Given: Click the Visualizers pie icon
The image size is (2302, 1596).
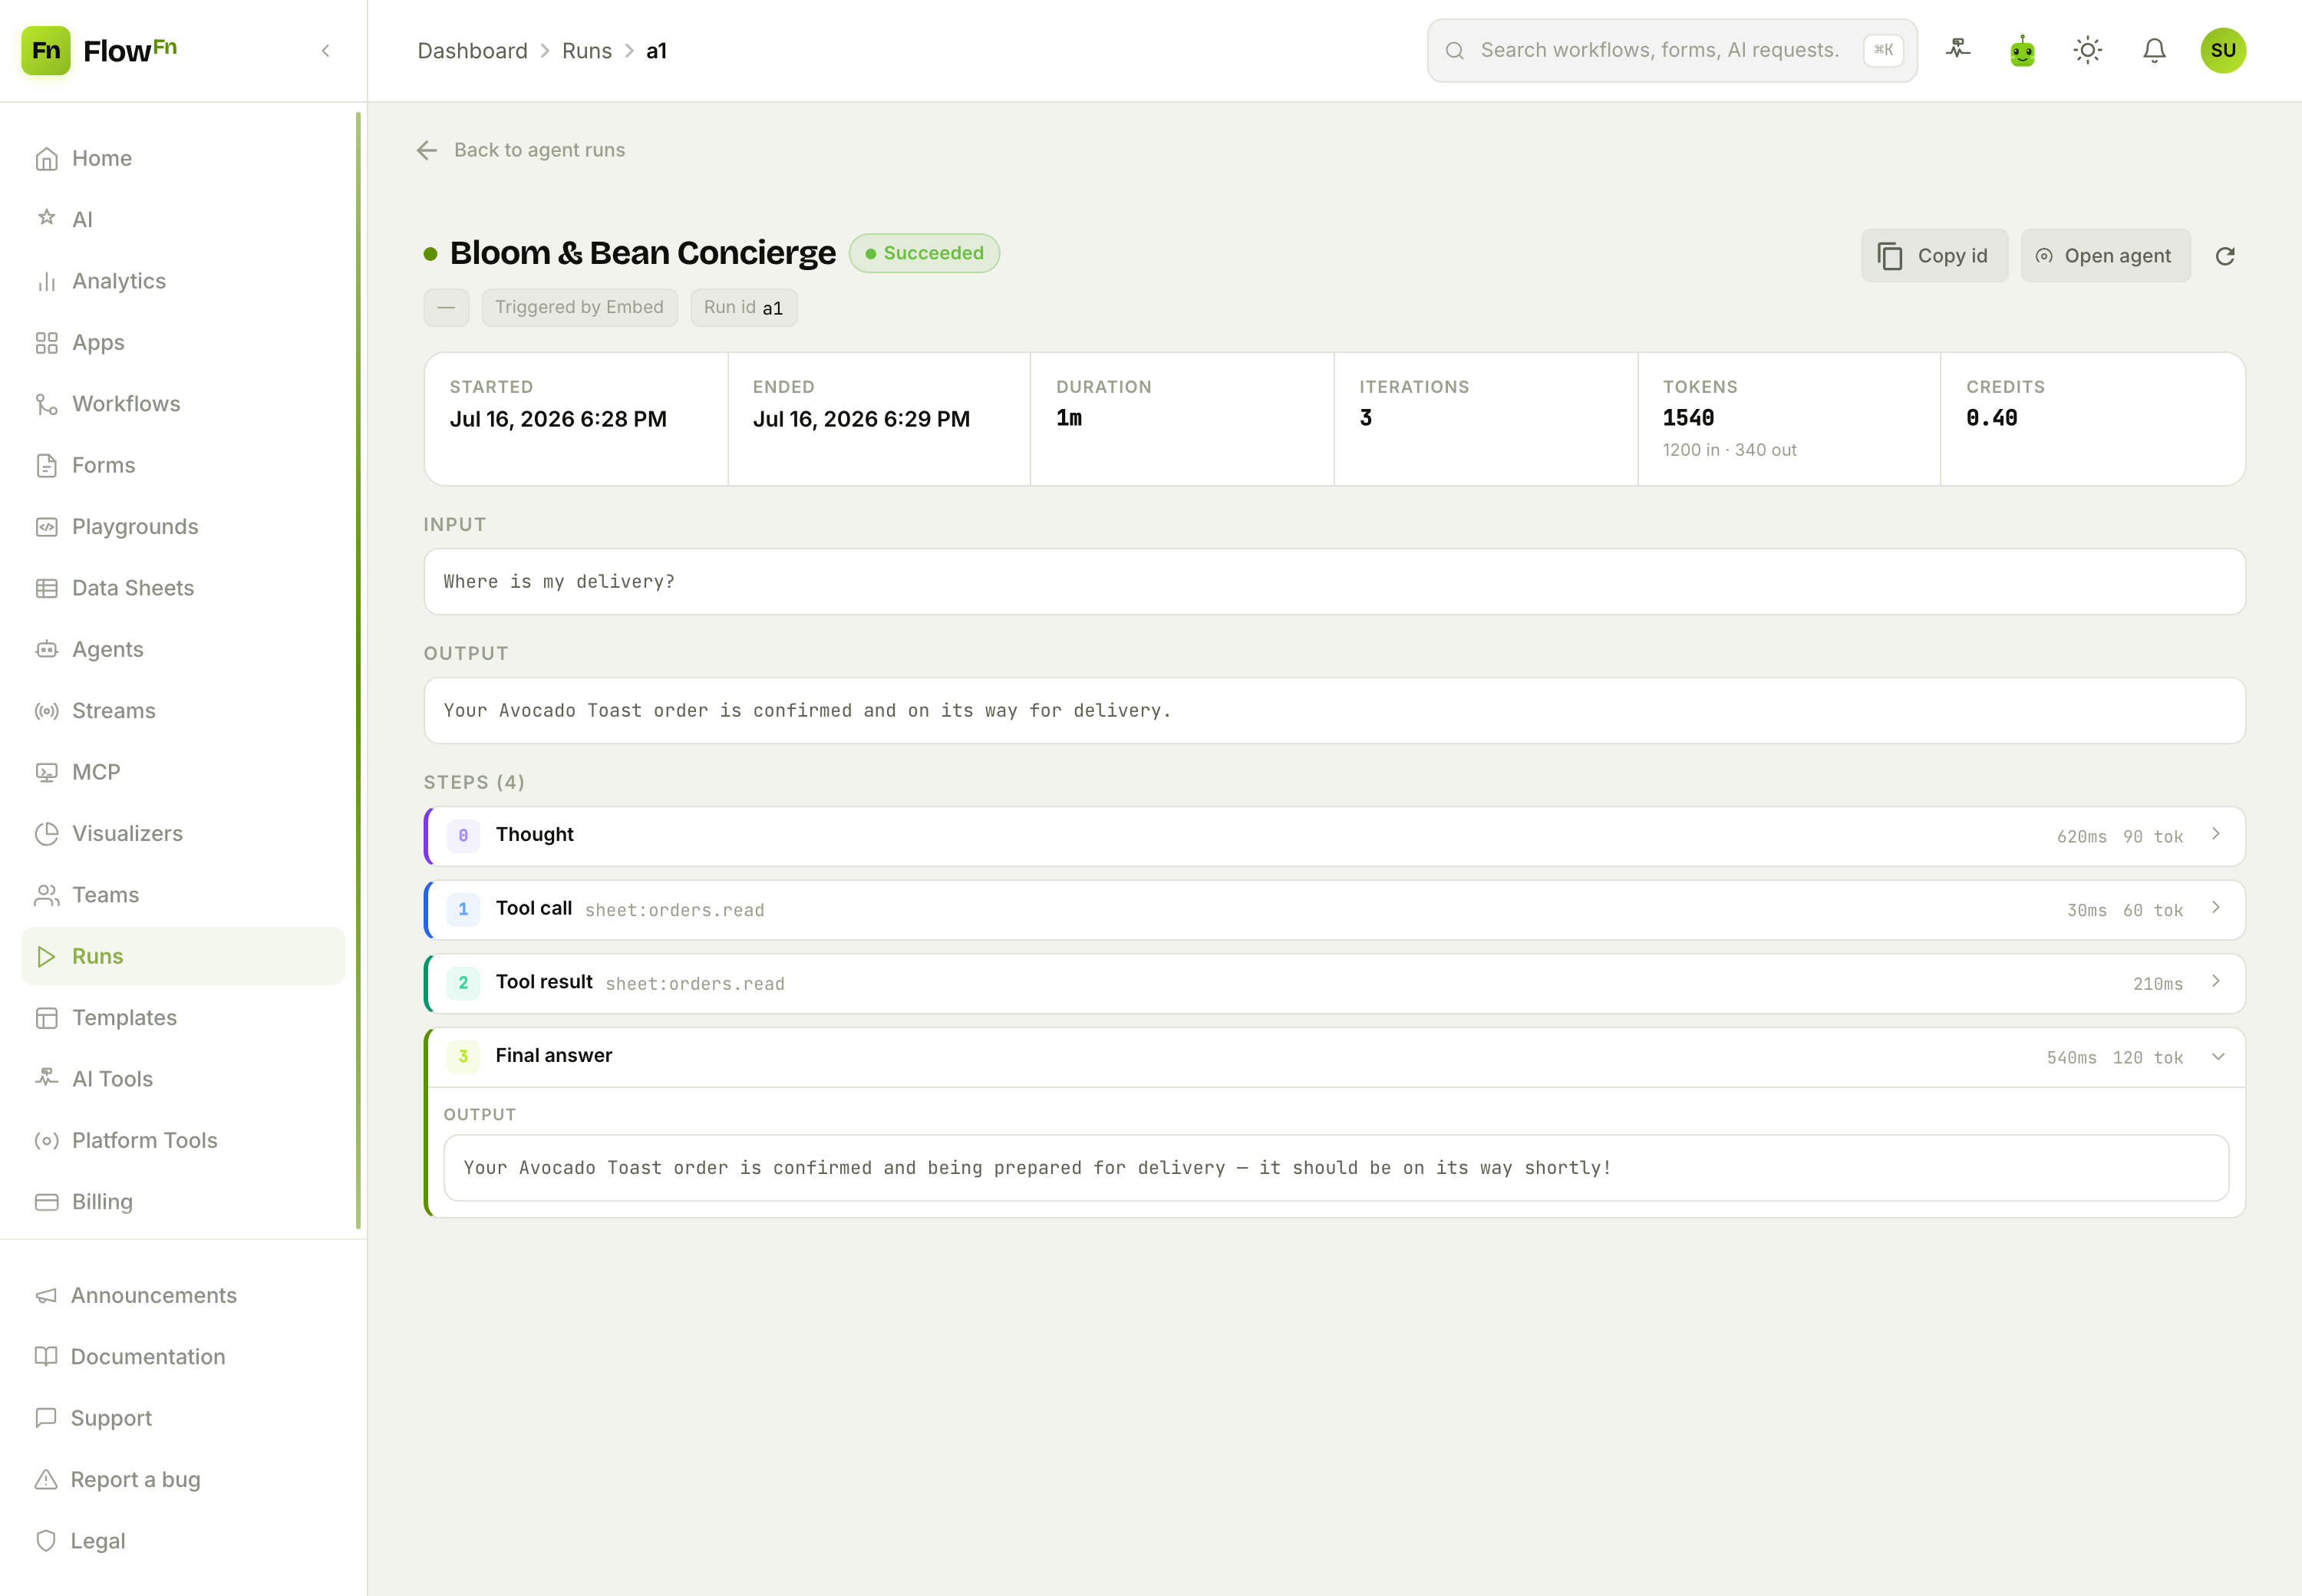Looking at the screenshot, I should coord(46,833).
